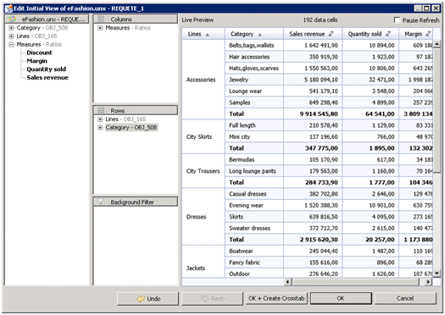Click the Rows panel header
Viewport: 445px width, 315px height.
click(135, 110)
